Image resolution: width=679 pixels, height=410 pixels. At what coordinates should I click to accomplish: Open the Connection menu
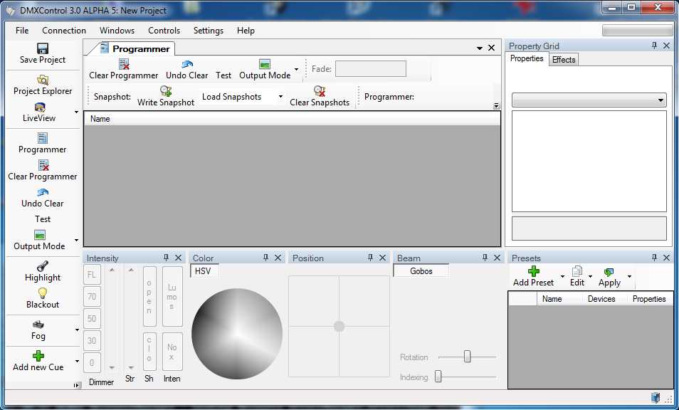pyautogui.click(x=64, y=31)
